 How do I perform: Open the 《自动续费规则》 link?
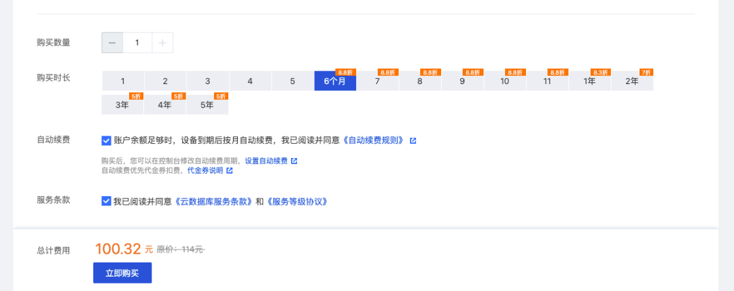pyautogui.click(x=374, y=140)
